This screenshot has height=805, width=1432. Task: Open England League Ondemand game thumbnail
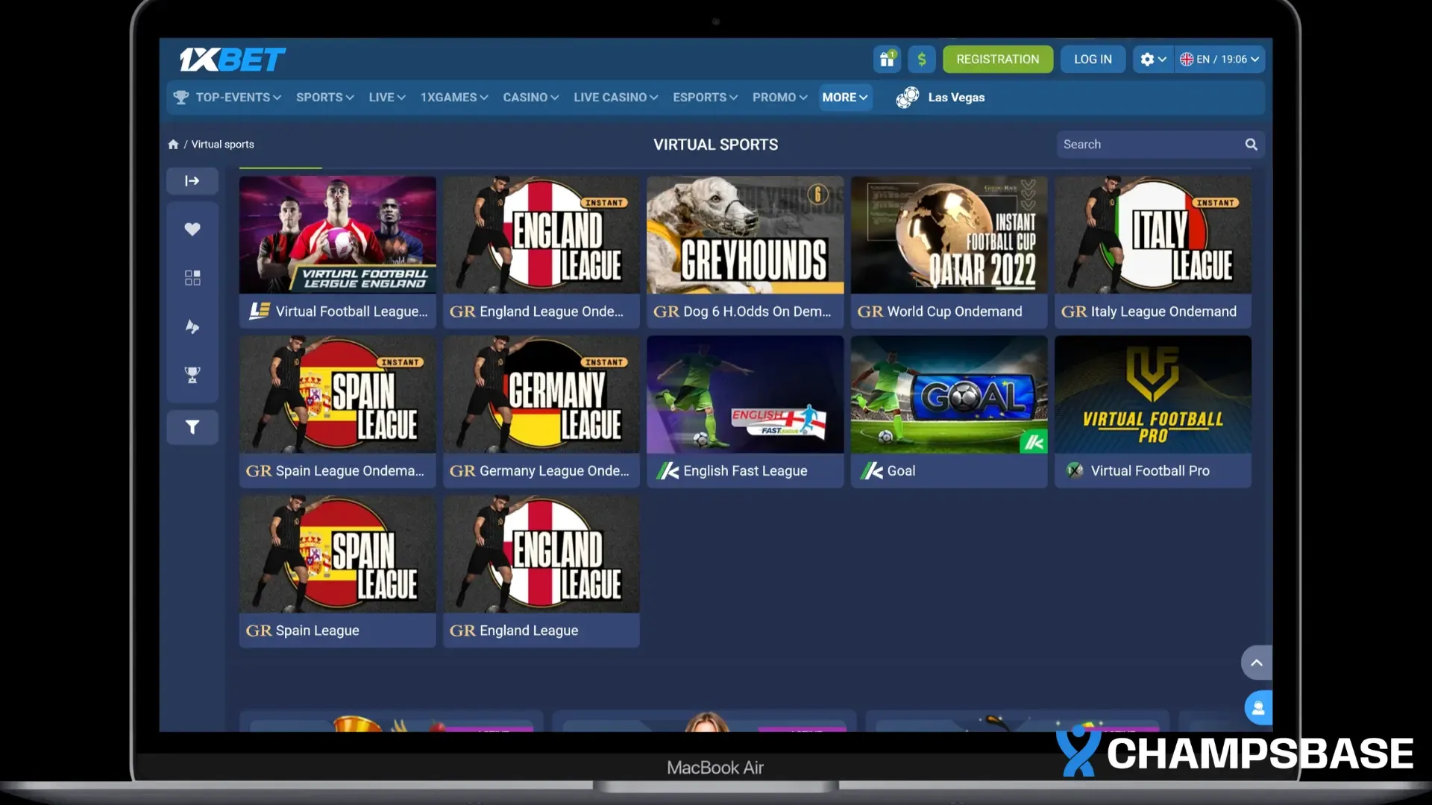point(541,235)
